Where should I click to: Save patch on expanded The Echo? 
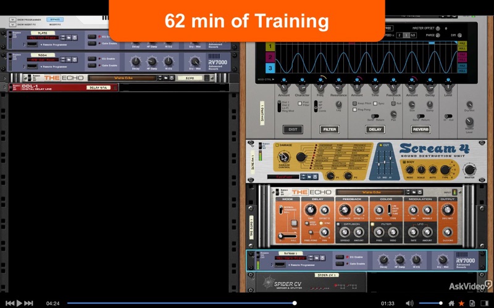(420, 192)
